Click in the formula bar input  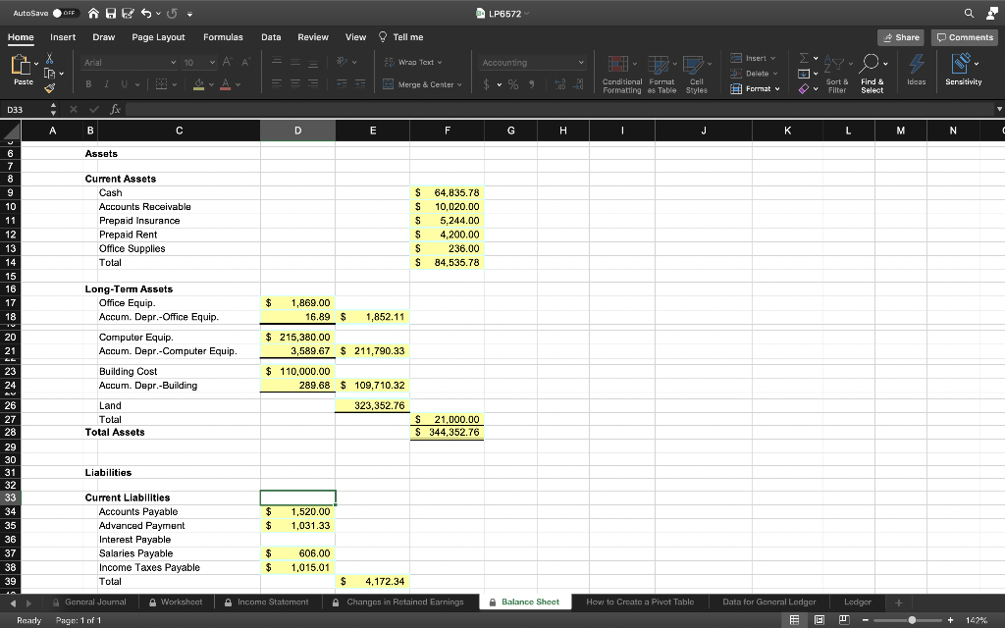pos(558,110)
